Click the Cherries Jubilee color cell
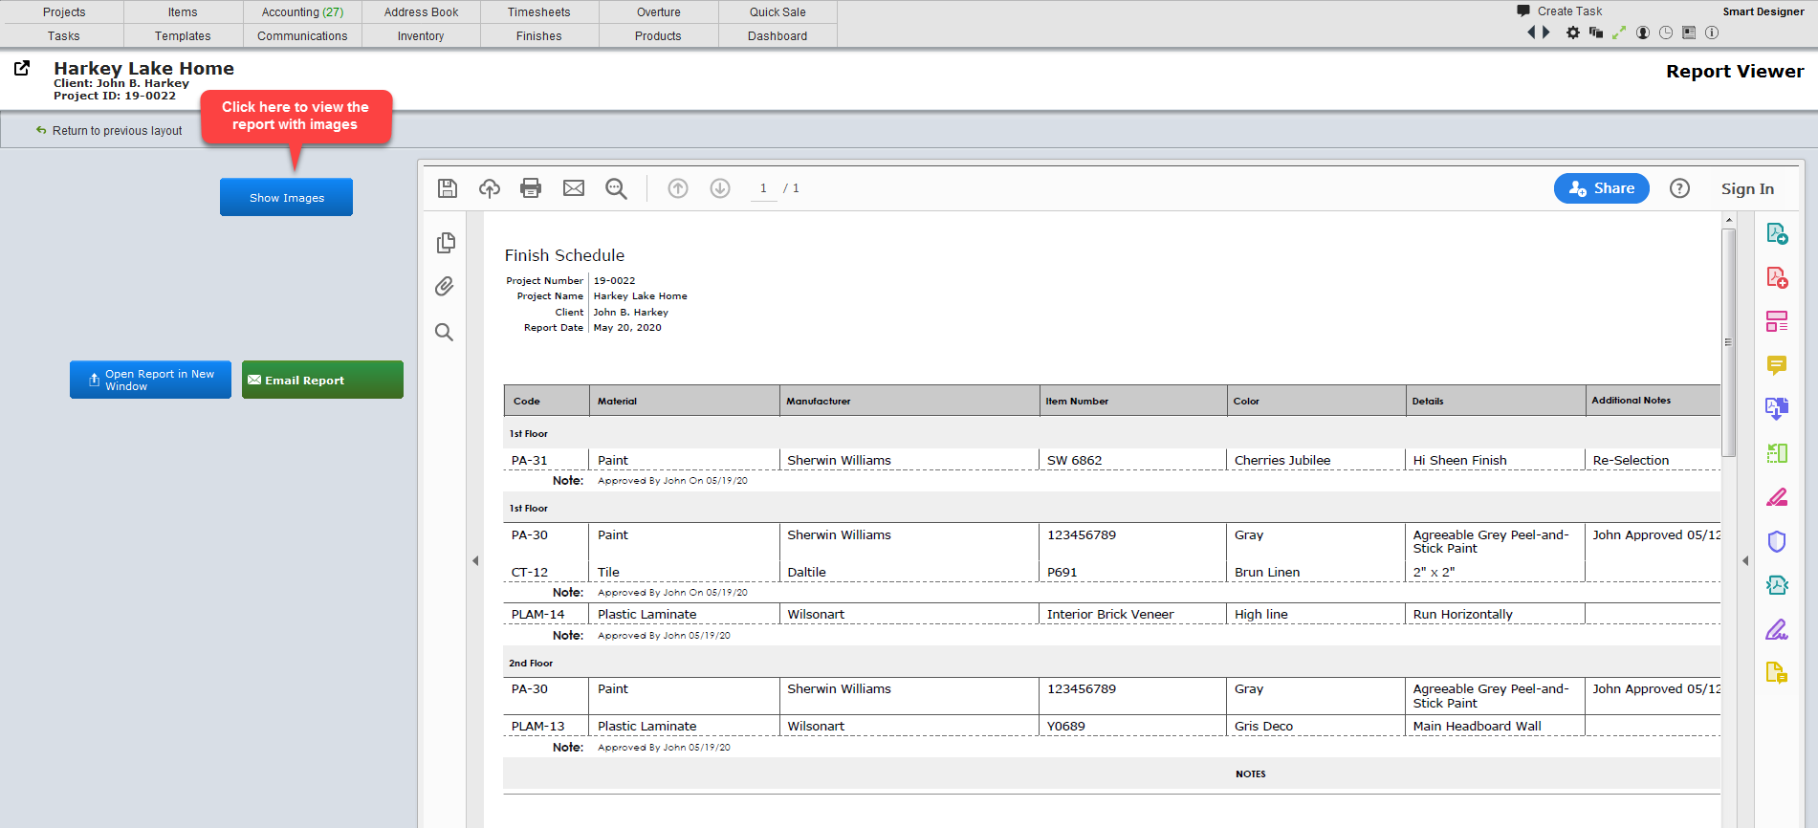 pyautogui.click(x=1316, y=460)
